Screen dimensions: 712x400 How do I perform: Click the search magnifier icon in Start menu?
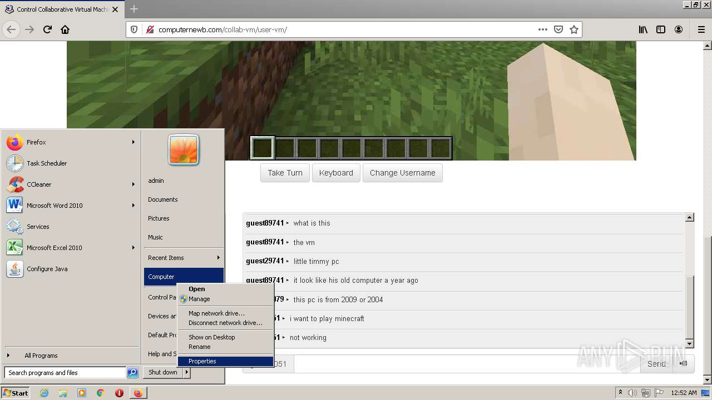(x=132, y=373)
